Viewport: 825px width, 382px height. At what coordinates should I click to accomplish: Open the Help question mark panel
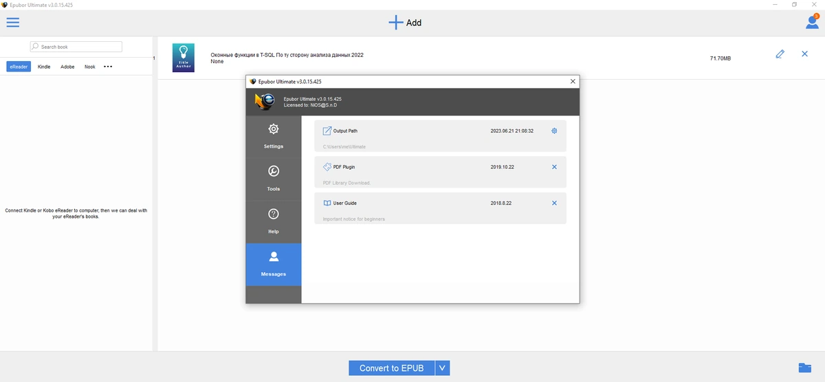pyautogui.click(x=273, y=221)
